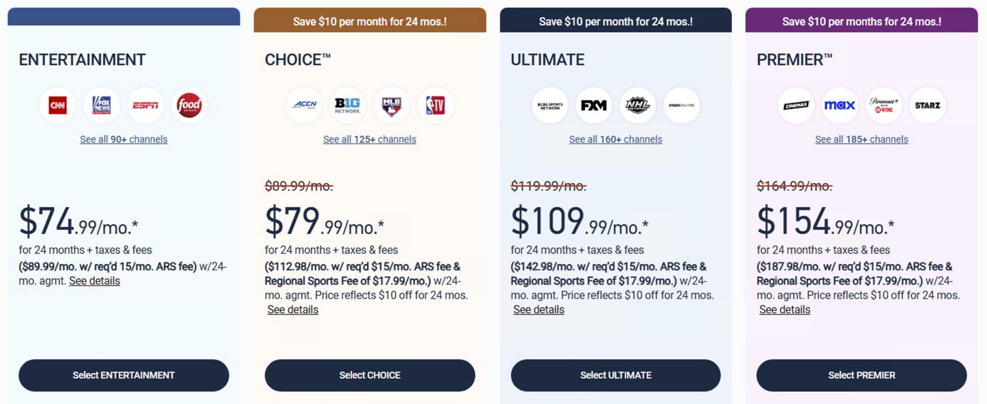Screen dimensions: 987x404
Task: Click the Starz logo in Premier package
Action: pyautogui.click(x=927, y=105)
